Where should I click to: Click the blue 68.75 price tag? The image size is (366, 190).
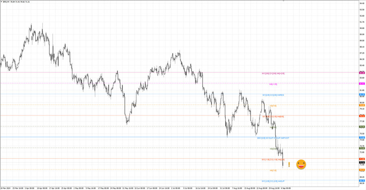click(362, 181)
